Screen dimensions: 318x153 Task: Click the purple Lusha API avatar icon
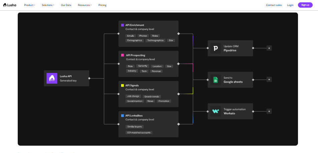[52, 78]
